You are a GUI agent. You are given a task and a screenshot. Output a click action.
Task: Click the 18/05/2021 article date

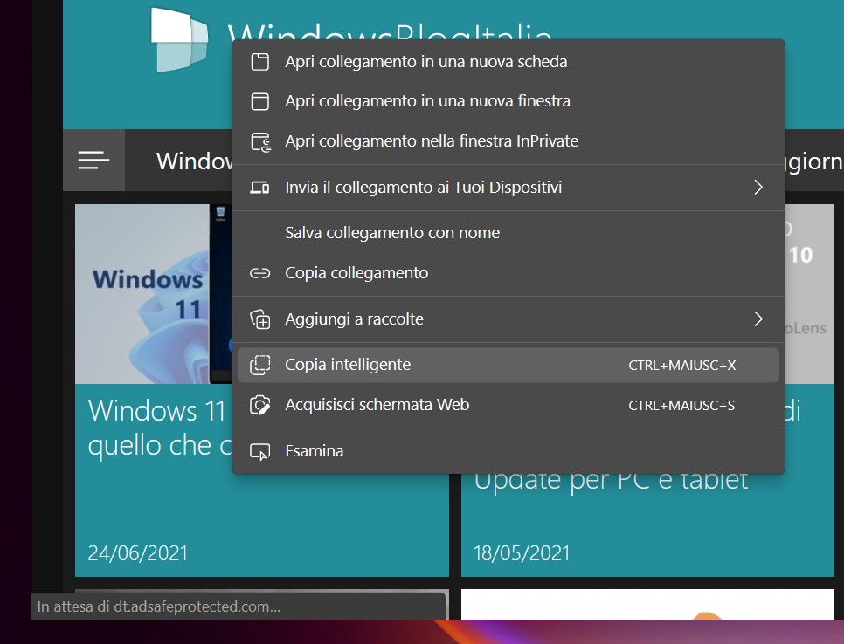point(522,553)
